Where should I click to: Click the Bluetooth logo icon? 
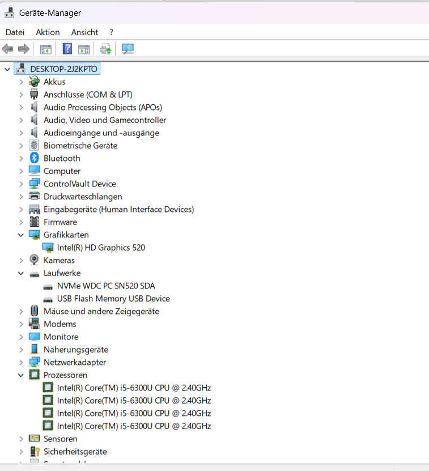click(x=34, y=158)
